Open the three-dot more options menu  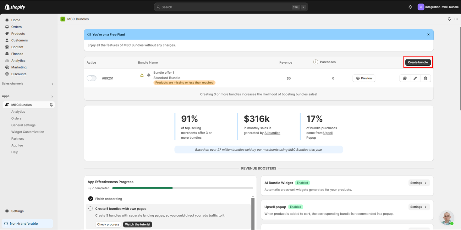click(x=456, y=19)
